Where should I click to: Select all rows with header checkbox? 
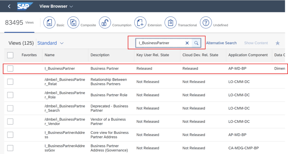pyautogui.click(x=10, y=55)
